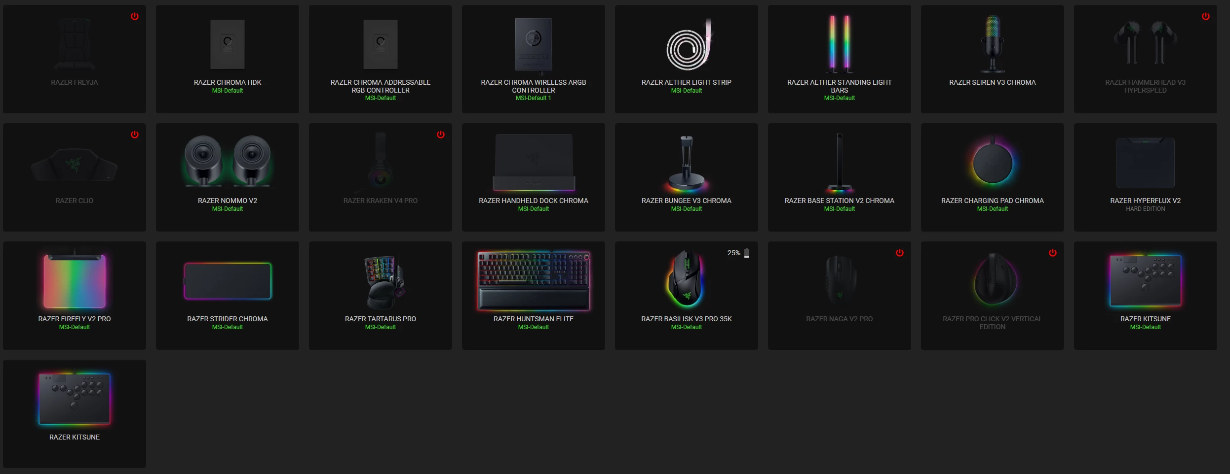Viewport: 1230px width, 474px height.
Task: Click the "RAZER BUNGEE V3 CHROMA" name
Action: coord(687,201)
